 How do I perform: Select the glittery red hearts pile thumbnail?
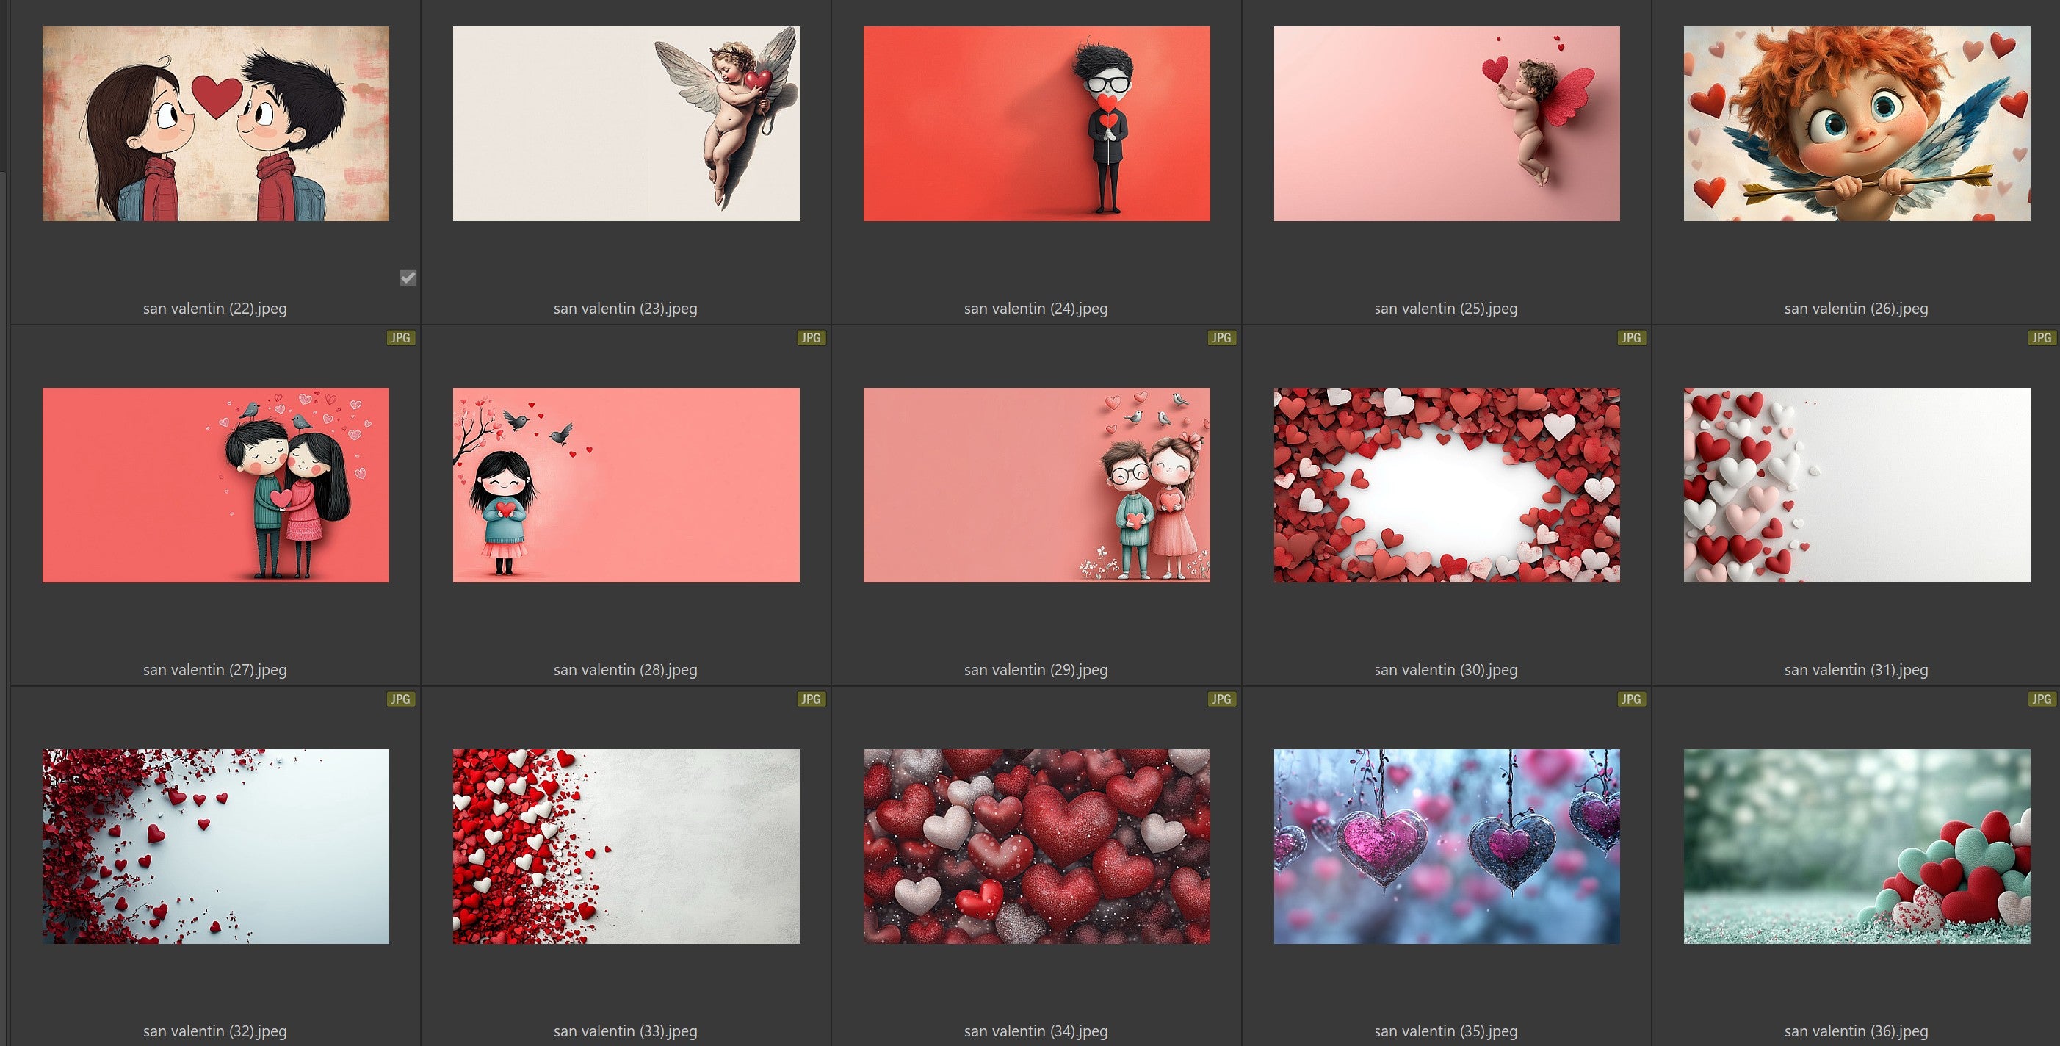coord(1036,846)
